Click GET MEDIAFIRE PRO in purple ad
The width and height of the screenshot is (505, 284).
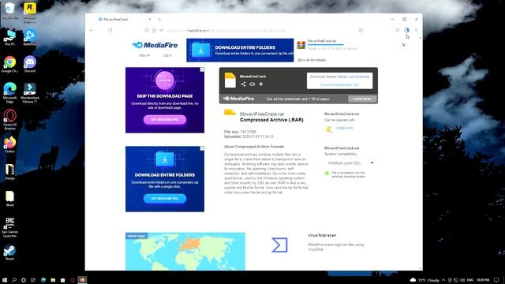point(165,119)
